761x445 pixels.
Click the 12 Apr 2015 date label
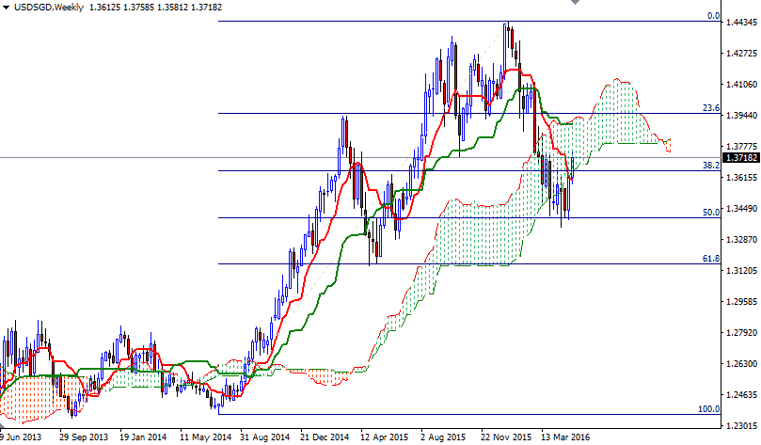tap(384, 437)
